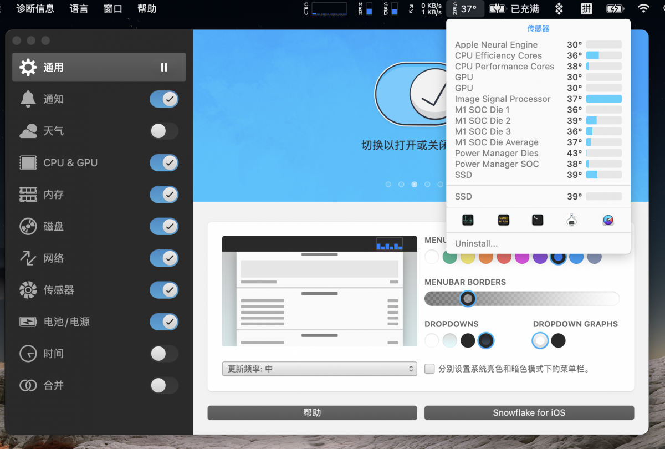Toggle the 通知 switch off

(x=164, y=99)
